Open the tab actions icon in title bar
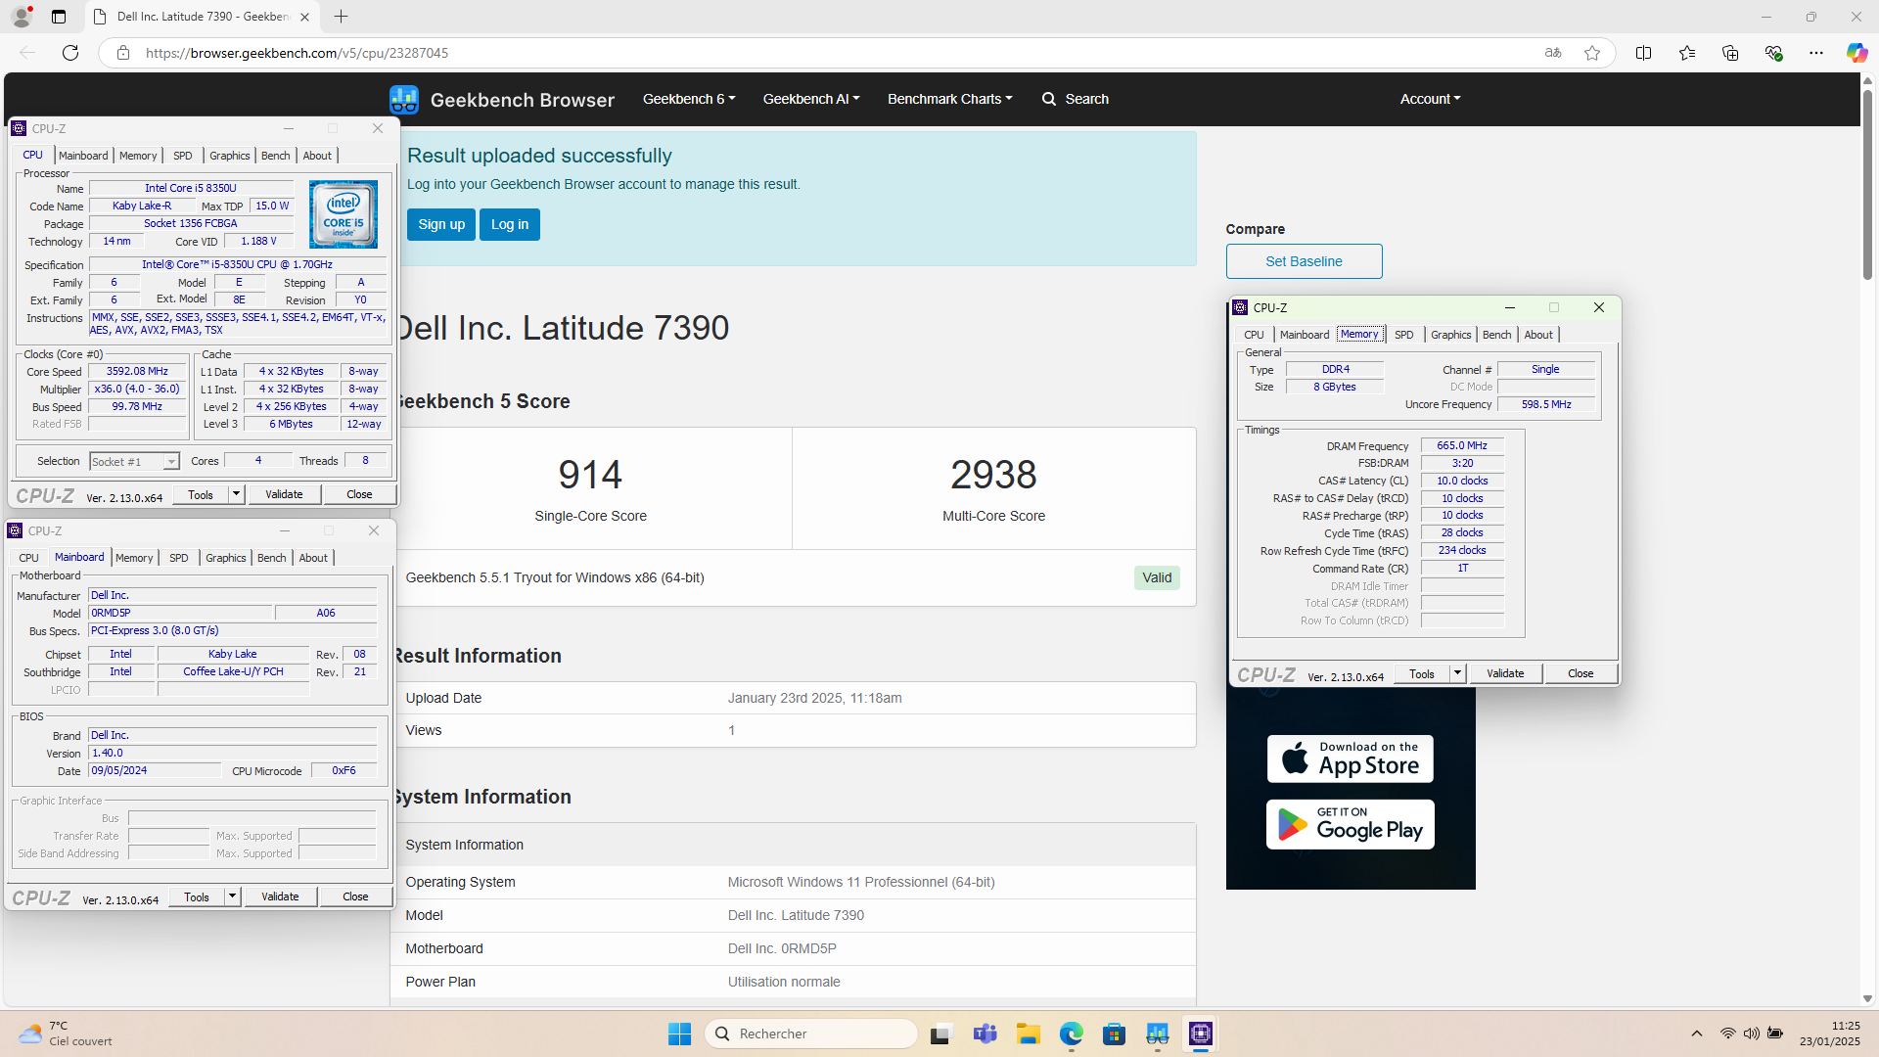This screenshot has height=1057, width=1879. point(59,17)
